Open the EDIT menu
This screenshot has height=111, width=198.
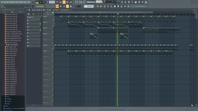point(5,2)
